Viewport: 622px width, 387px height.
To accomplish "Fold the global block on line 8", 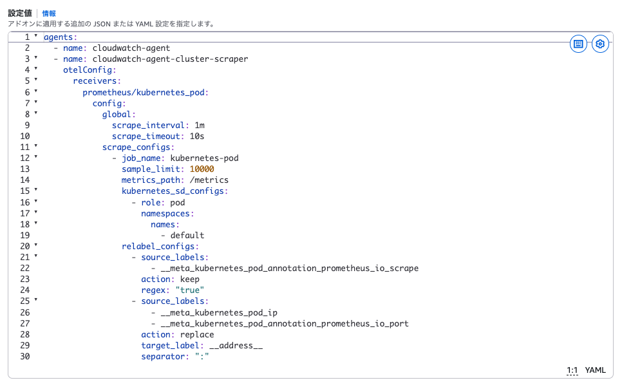I will coord(36,113).
